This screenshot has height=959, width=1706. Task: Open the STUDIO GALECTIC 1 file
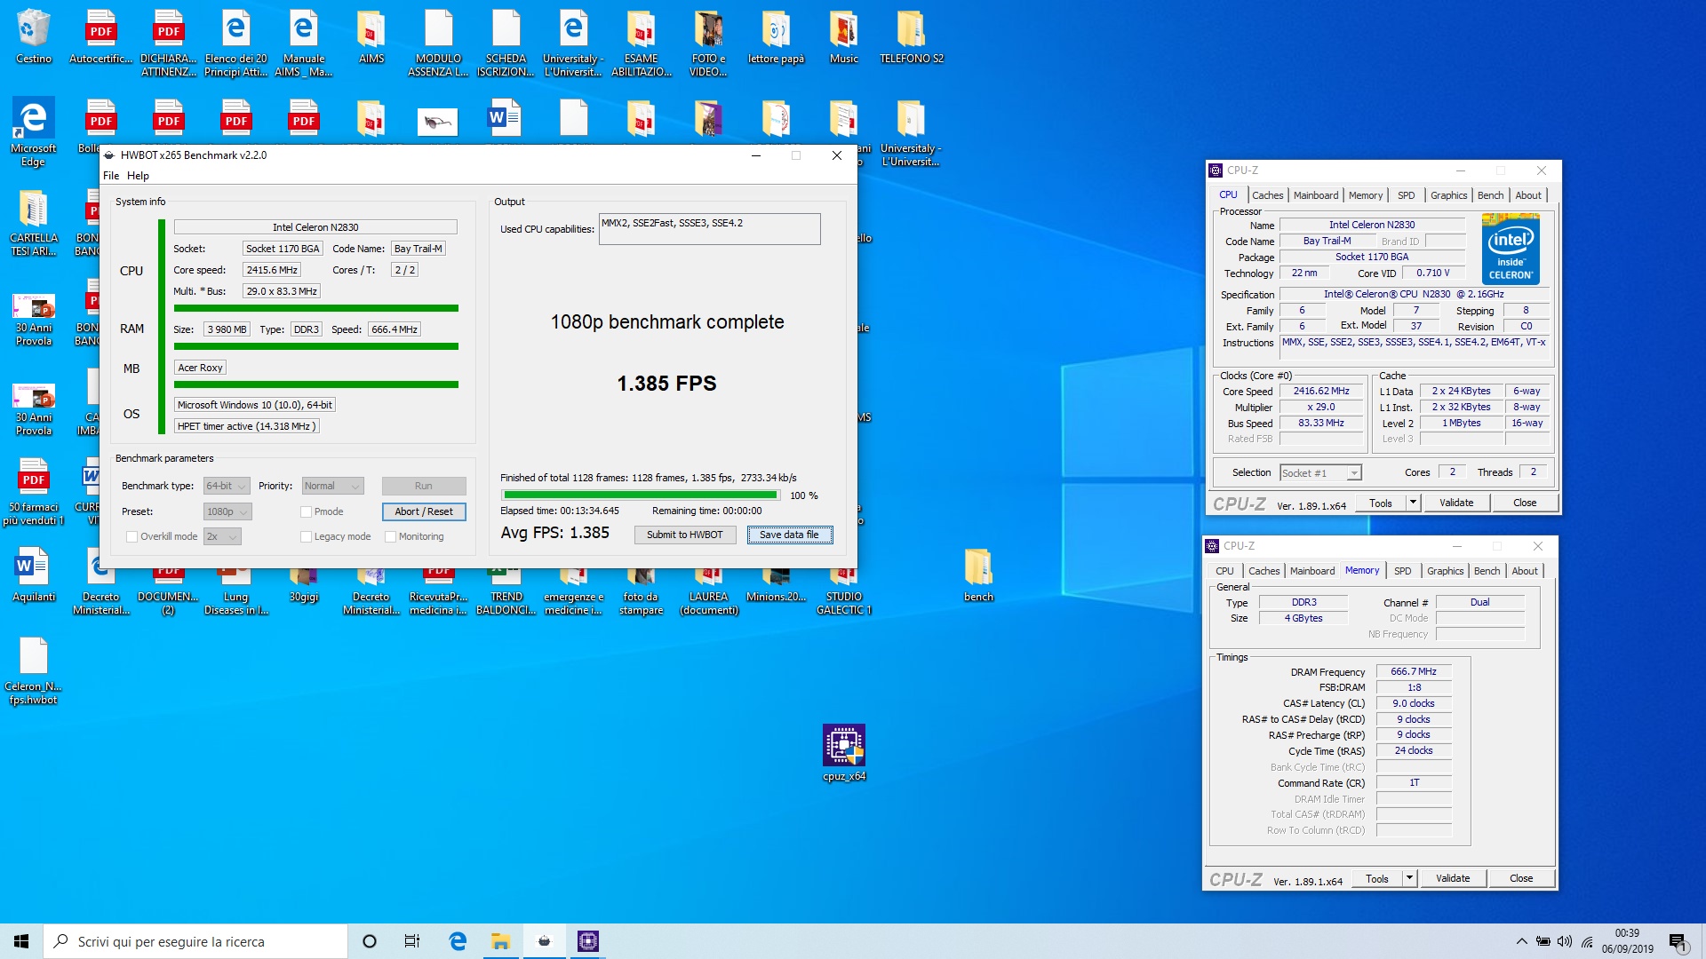[844, 591]
